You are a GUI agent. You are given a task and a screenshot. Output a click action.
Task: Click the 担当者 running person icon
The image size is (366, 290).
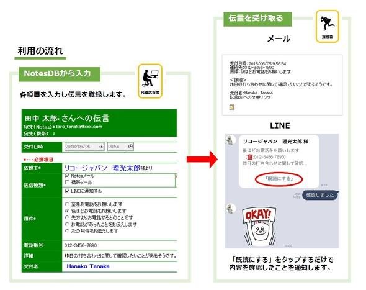327,26
